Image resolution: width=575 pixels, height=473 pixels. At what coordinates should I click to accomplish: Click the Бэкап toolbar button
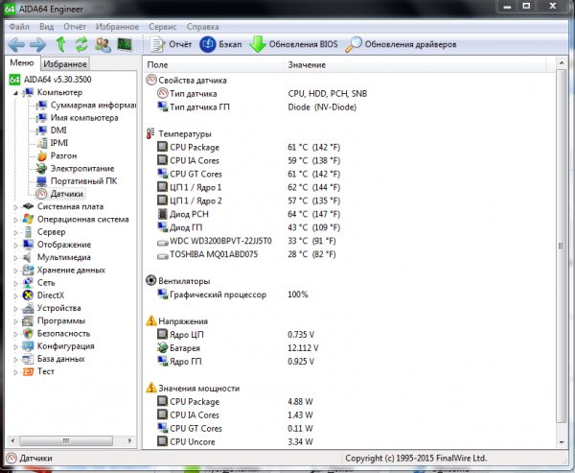coord(220,44)
